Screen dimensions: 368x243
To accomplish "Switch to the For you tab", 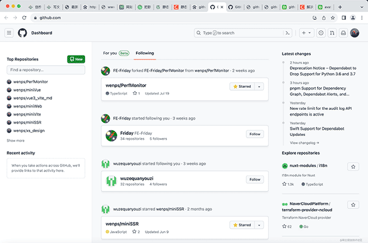I will (x=116, y=53).
